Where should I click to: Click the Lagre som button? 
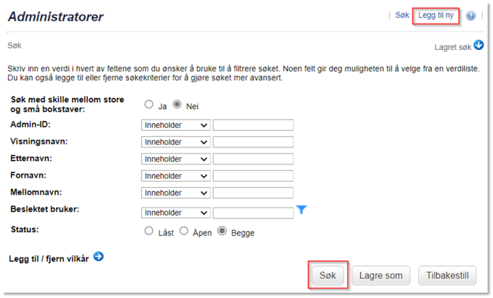tap(381, 275)
